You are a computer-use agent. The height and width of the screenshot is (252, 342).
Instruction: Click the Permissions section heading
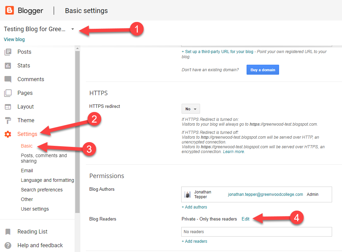[107, 176]
